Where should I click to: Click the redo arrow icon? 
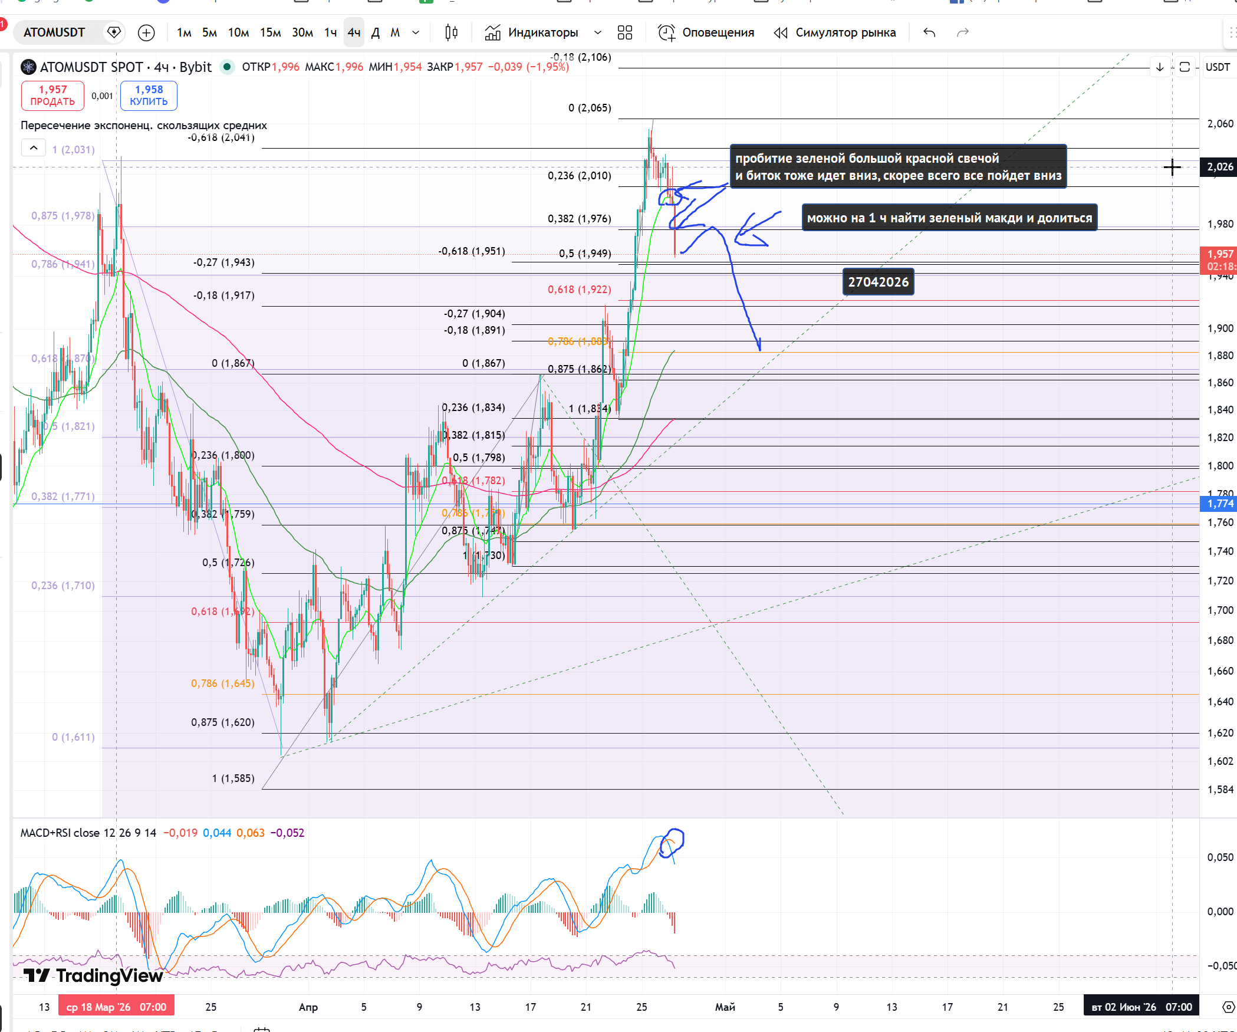(963, 32)
